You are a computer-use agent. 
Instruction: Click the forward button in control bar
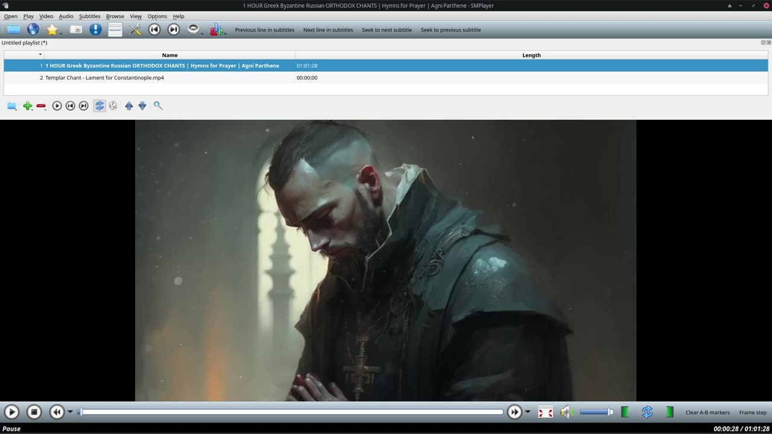[x=514, y=412]
